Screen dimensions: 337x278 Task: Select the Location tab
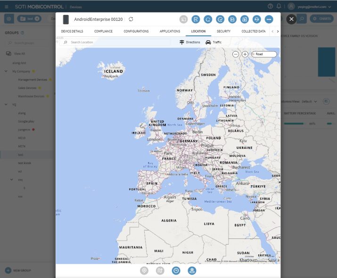198,32
